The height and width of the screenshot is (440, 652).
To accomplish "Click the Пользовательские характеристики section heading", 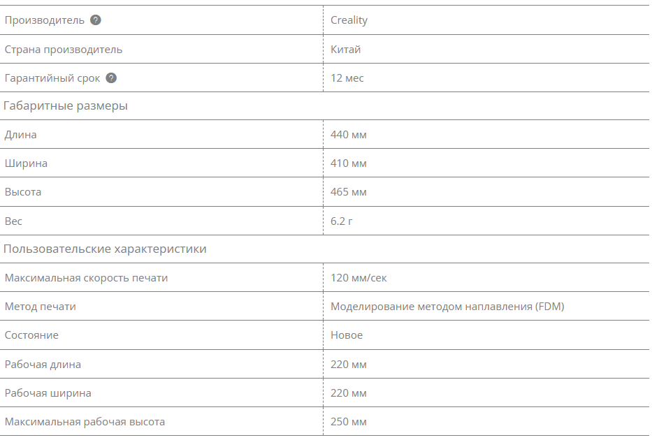I will (x=105, y=249).
